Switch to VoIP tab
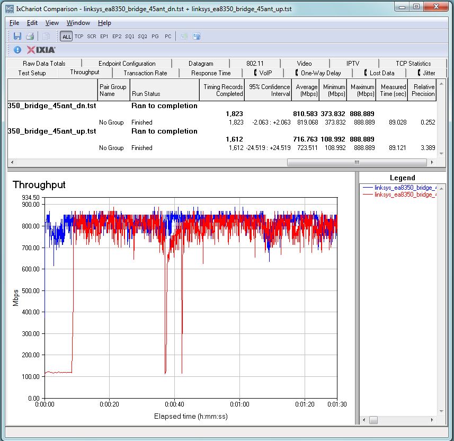 click(x=263, y=73)
